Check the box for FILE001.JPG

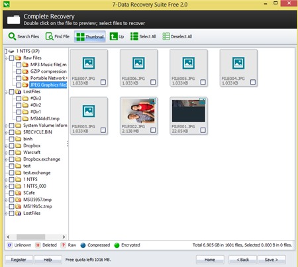[x=203, y=130]
